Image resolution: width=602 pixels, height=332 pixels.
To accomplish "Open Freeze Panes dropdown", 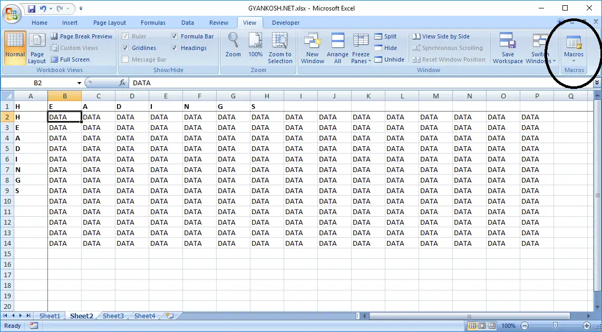I will 361,48.
